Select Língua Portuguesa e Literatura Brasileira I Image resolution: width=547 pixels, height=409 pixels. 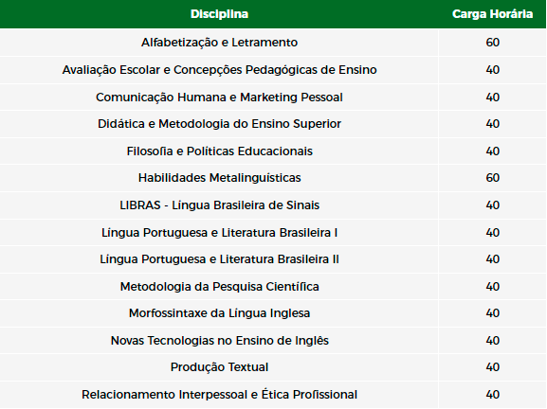tap(219, 232)
